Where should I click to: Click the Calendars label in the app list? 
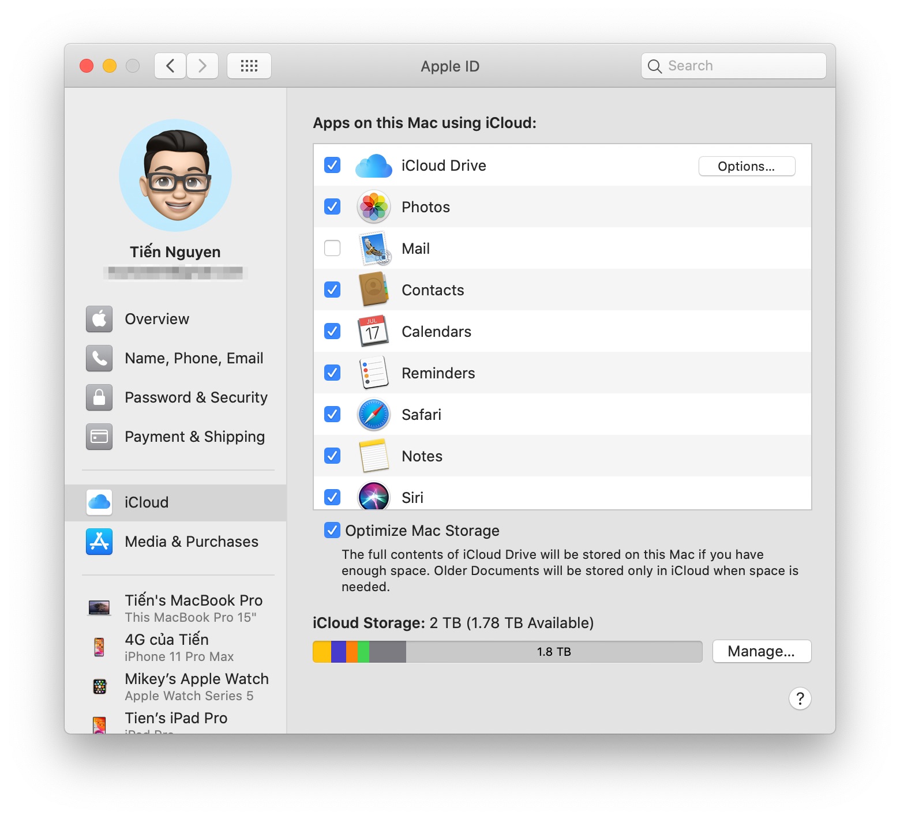point(436,332)
